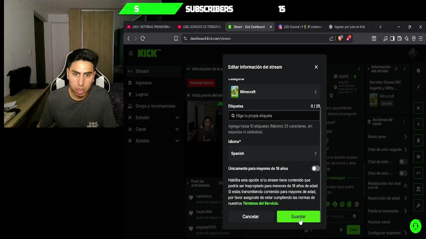Click the Elige tu propia etiqueta field
426x239 pixels.
tap(274, 116)
